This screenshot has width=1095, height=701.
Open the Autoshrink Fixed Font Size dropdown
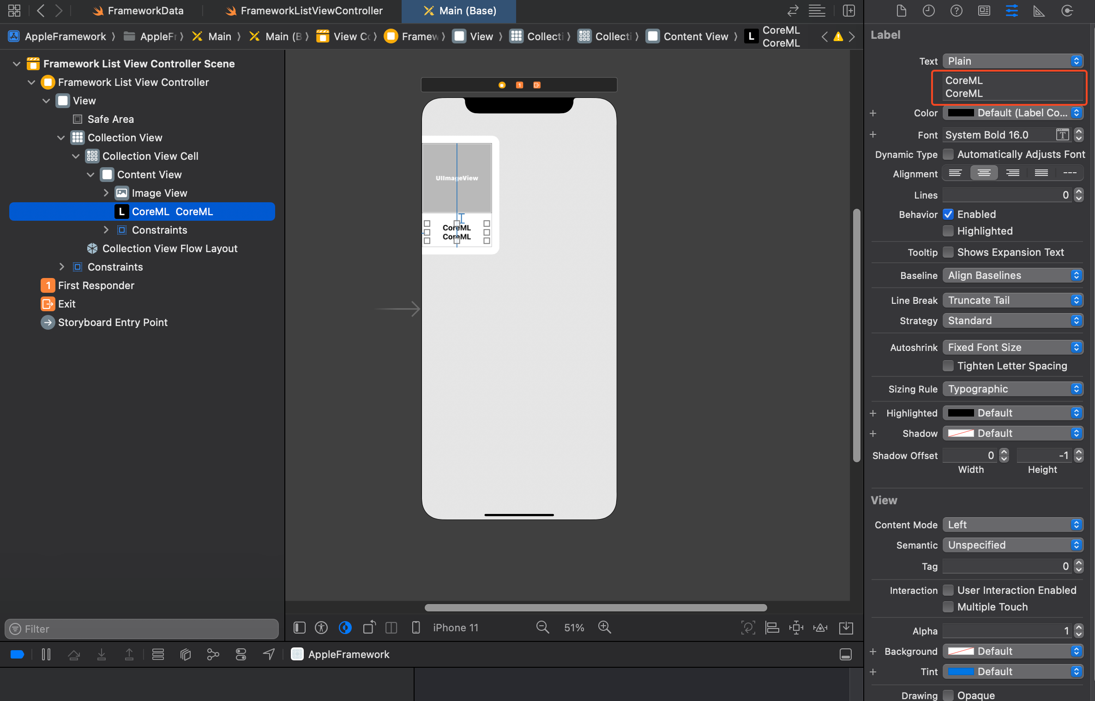1012,347
